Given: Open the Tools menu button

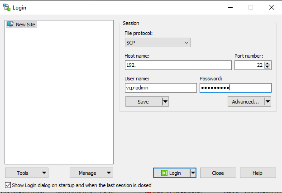Looking at the screenshot, I should pyautogui.click(x=27, y=173).
